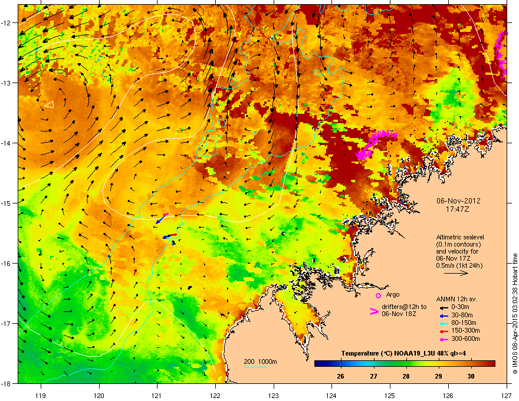Click the latitude axis label -14
The width and height of the screenshot is (519, 401).
tap(6, 143)
